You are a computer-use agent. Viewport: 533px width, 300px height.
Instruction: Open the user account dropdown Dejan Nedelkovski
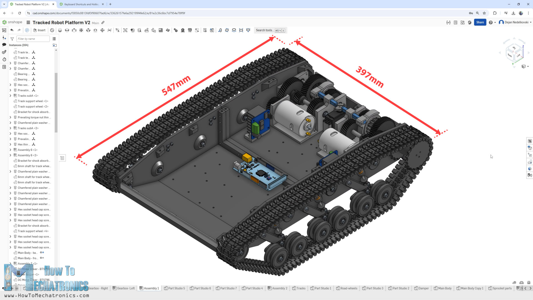point(515,22)
